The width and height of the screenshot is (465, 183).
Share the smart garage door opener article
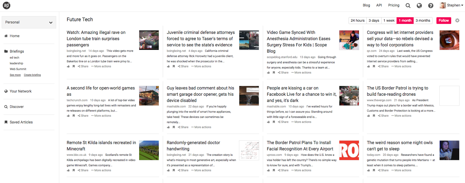tap(183, 127)
